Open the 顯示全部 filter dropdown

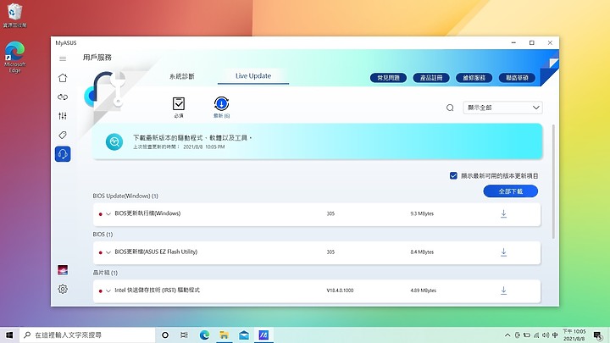(502, 108)
